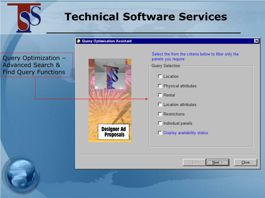
Task: Click the globe image on the slide
Action: (x=21, y=174)
